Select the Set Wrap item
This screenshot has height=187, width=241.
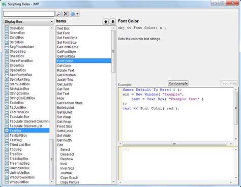84,117
